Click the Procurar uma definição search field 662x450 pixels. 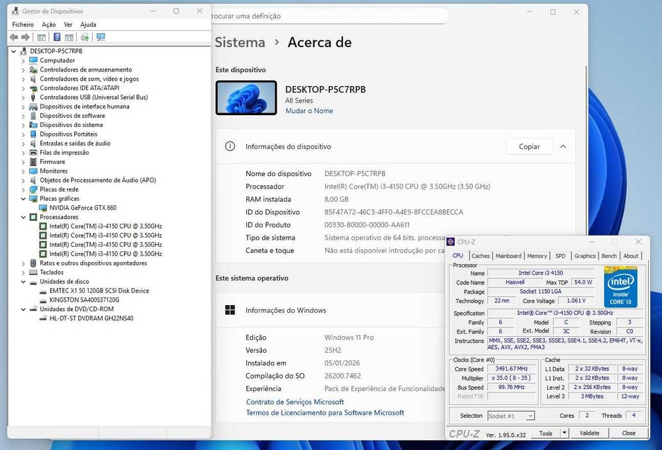pos(329,16)
